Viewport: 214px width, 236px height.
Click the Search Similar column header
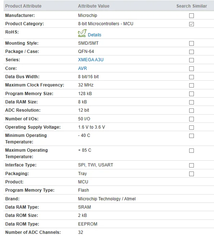click(x=192, y=6)
